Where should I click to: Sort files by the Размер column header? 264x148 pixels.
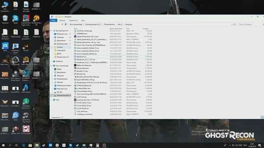click(146, 29)
